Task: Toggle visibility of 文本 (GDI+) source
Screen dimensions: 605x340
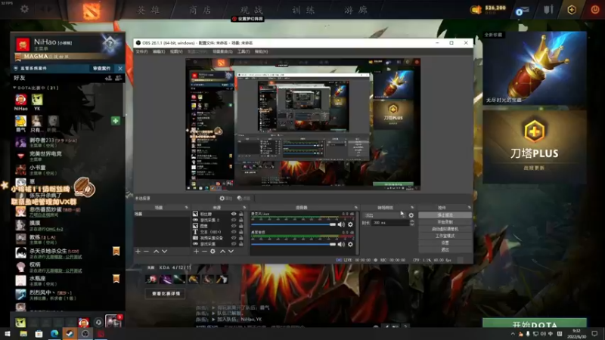Action: coord(234,232)
